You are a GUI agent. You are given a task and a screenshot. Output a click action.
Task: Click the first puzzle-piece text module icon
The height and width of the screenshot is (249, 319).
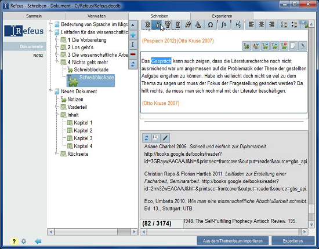(246, 46)
